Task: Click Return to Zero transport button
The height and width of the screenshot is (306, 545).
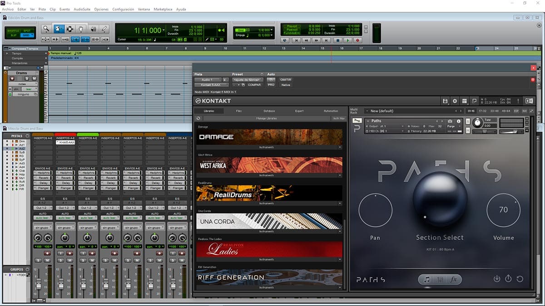Action: point(296,40)
